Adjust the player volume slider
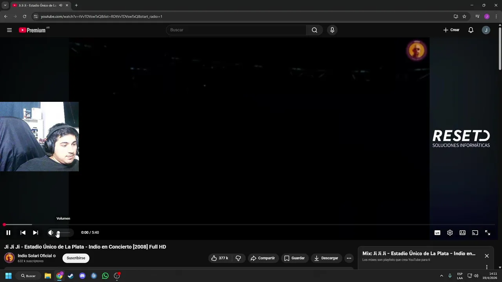Image resolution: width=502 pixels, height=282 pixels. [x=64, y=233]
